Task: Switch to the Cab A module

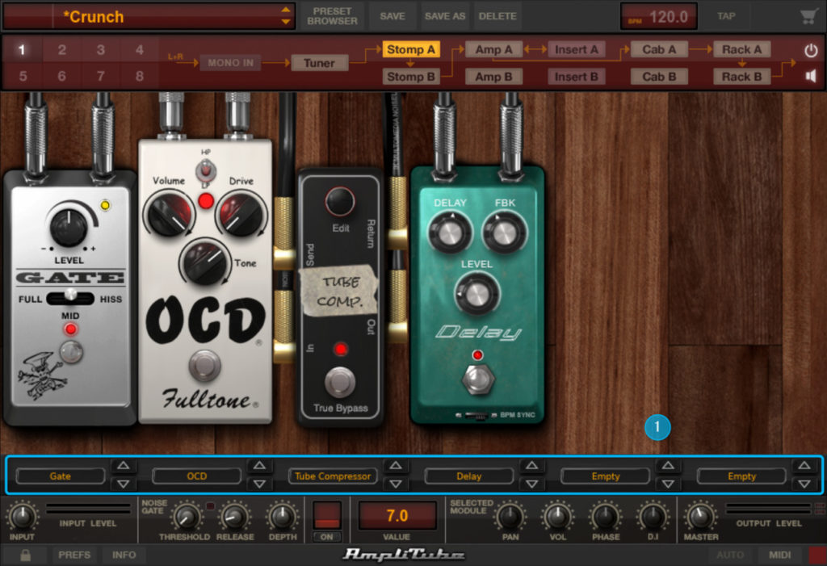Action: point(659,49)
